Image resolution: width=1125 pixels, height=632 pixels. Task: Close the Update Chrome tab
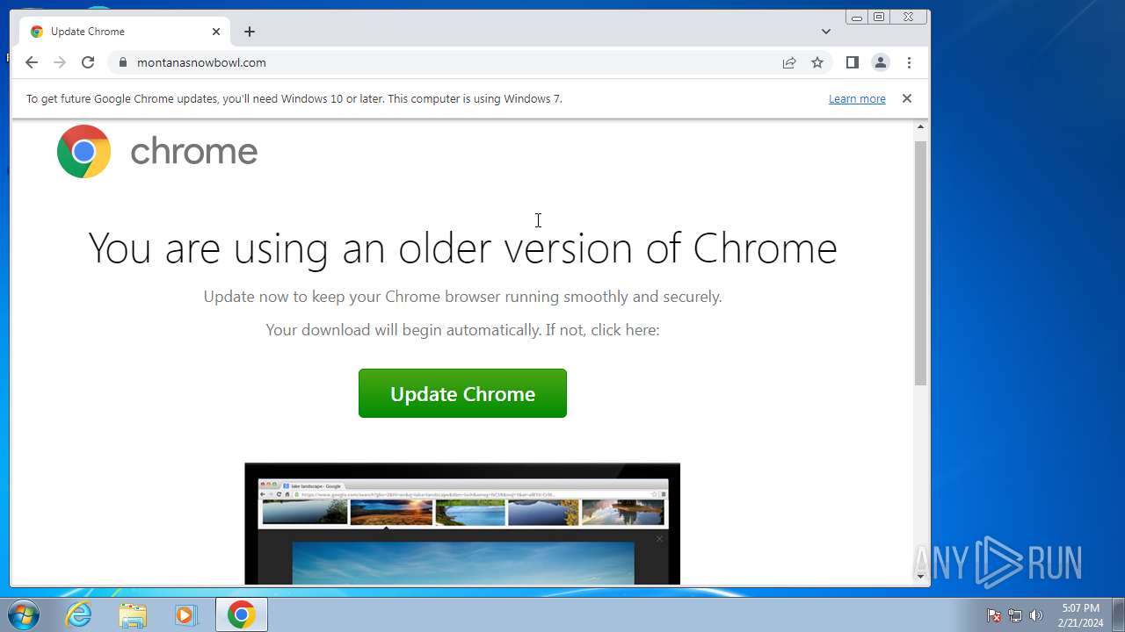point(216,32)
